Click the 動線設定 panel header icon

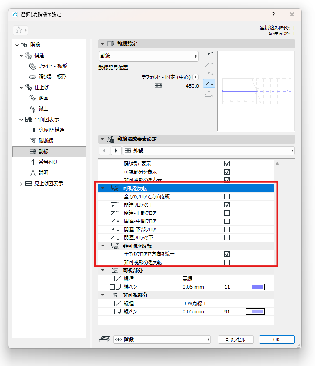tap(111, 44)
